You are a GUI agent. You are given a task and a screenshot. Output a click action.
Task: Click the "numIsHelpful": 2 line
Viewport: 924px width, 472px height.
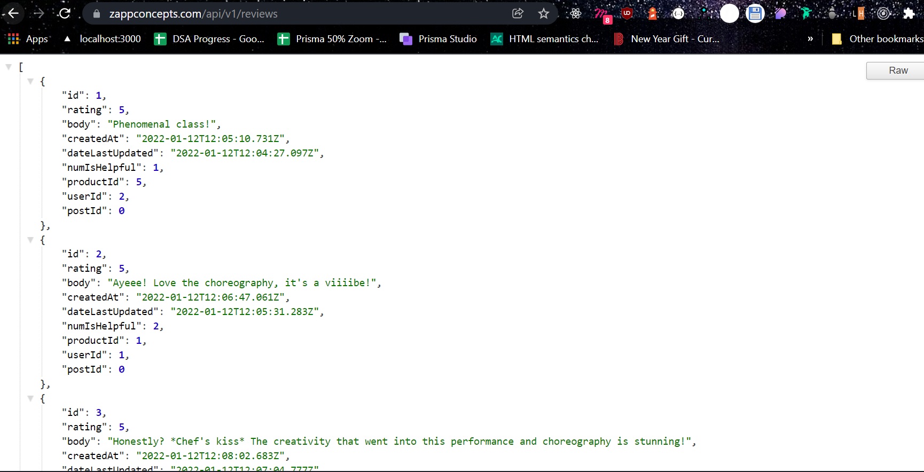pyautogui.click(x=113, y=326)
